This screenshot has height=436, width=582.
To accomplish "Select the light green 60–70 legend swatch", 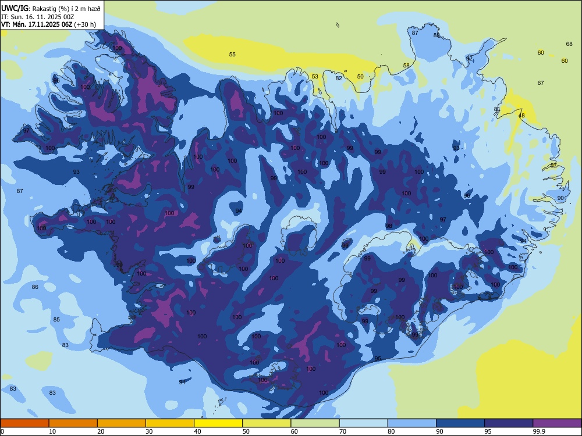I will pos(315,423).
